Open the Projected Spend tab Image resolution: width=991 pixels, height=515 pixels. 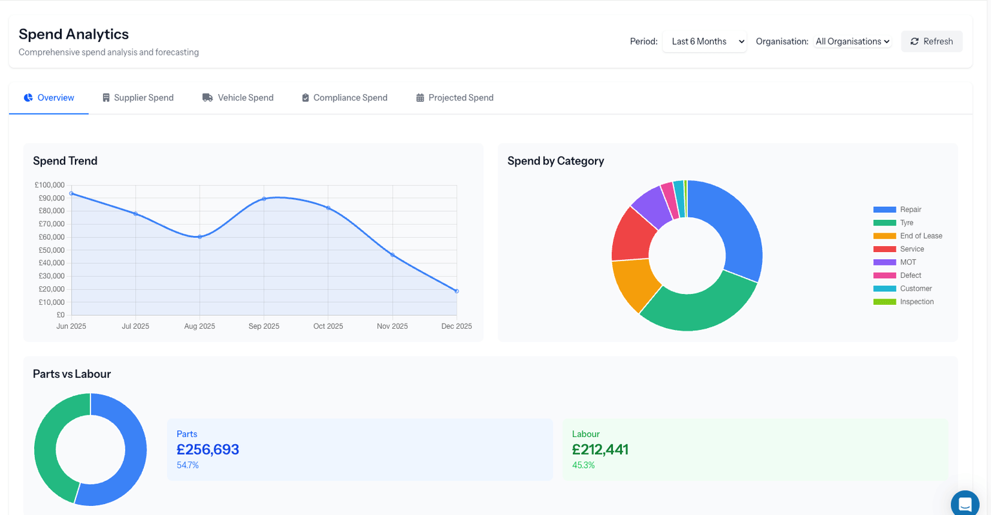(461, 97)
